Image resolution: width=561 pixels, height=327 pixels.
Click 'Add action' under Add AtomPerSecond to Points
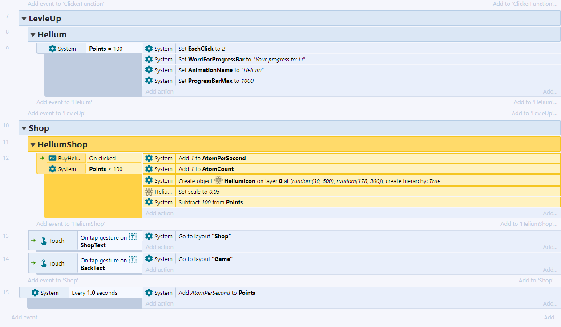click(160, 304)
